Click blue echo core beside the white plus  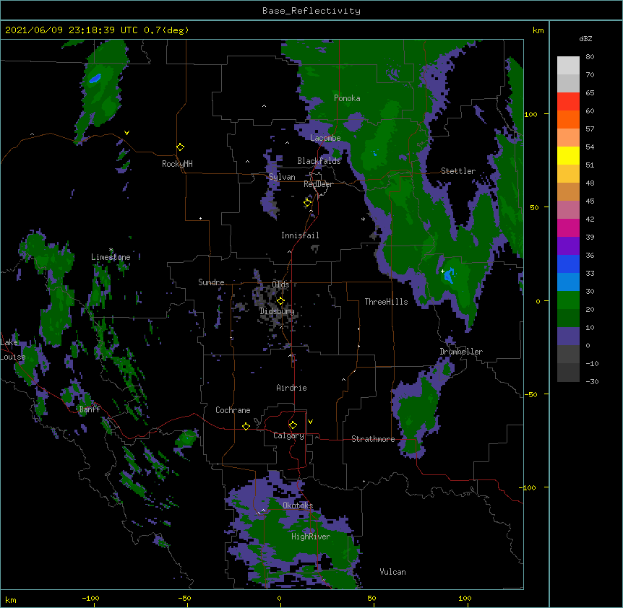pyautogui.click(x=450, y=275)
